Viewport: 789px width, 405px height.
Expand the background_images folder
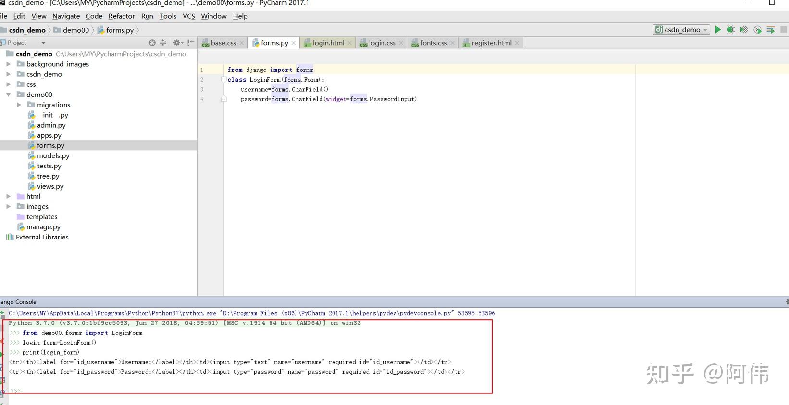[8, 64]
